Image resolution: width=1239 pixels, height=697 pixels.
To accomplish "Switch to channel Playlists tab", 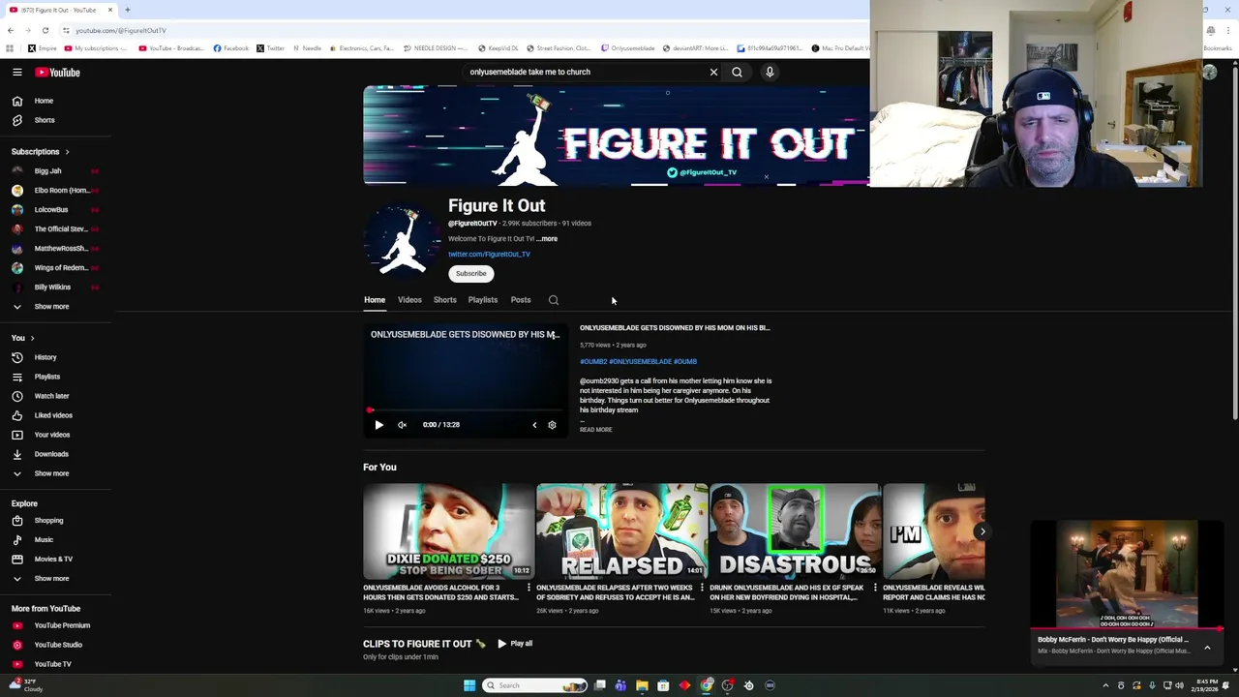I will [483, 300].
